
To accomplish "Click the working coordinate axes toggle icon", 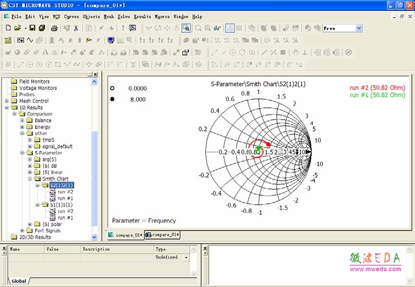I will [230, 28].
